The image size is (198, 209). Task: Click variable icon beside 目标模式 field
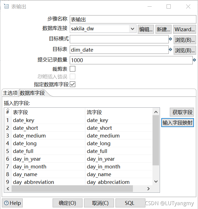tap(170, 39)
